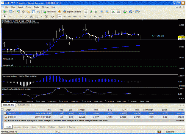Screen dimensions: 186x134
Task: Select order 3495650 row
Action: (94, 117)
